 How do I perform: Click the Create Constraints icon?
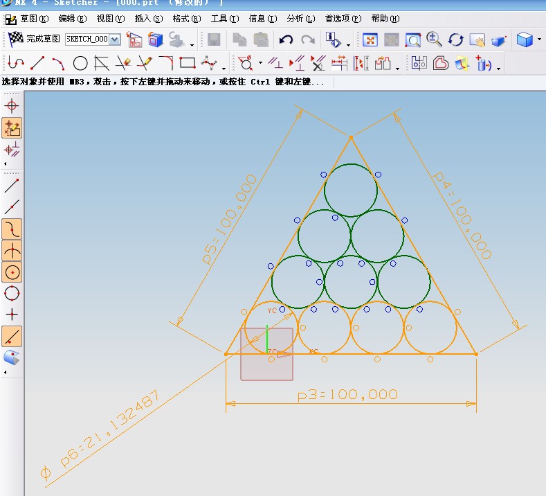click(x=275, y=63)
